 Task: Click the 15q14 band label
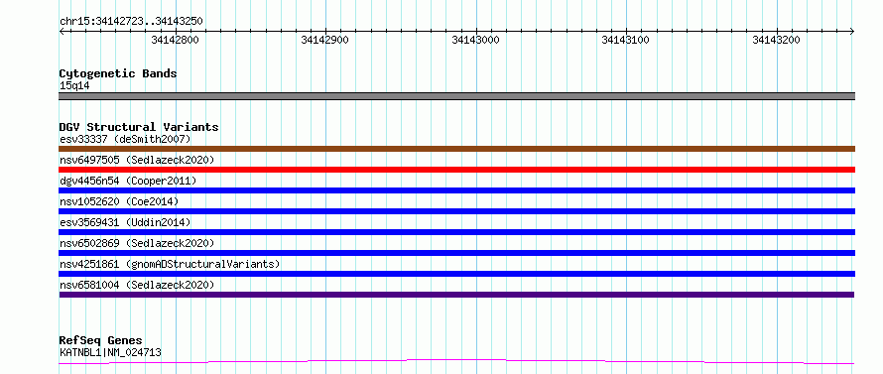click(x=74, y=86)
